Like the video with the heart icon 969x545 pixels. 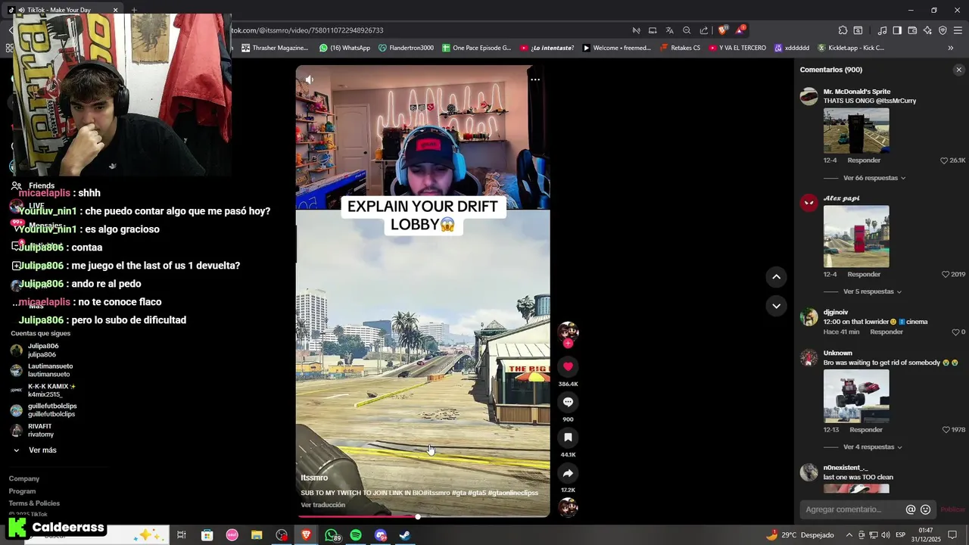(568, 366)
